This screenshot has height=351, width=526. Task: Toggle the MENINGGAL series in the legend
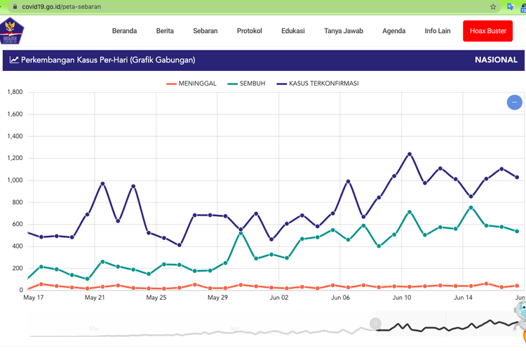click(x=191, y=84)
